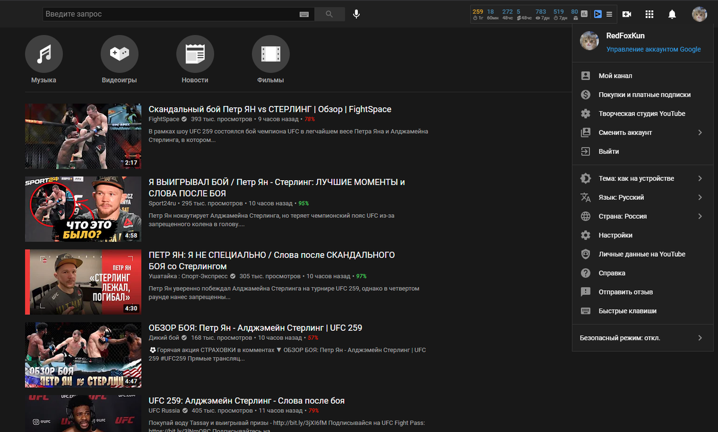The width and height of the screenshot is (718, 432).
Task: Click the Справка question mark icon
Action: 586,273
